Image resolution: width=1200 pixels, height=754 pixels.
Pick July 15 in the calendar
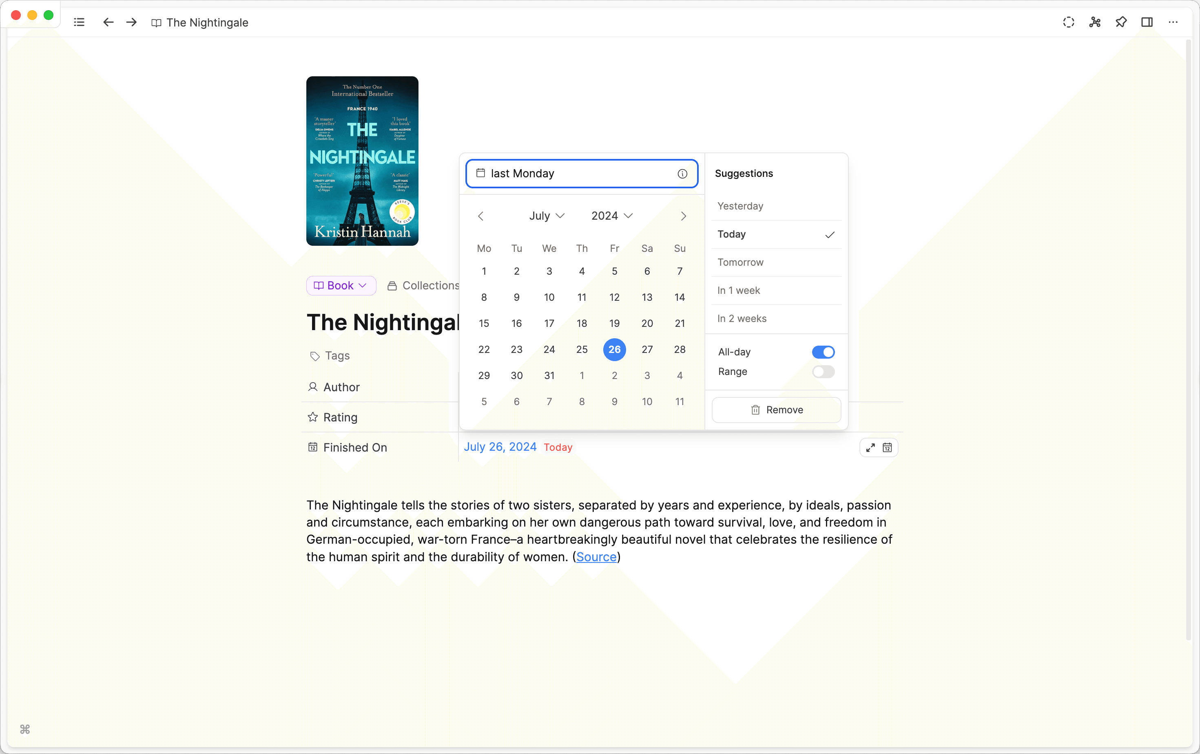coord(484,324)
